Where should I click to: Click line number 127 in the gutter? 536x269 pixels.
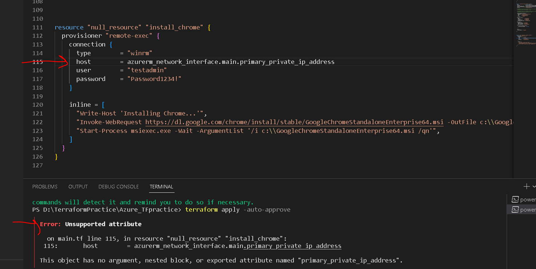pos(37,165)
